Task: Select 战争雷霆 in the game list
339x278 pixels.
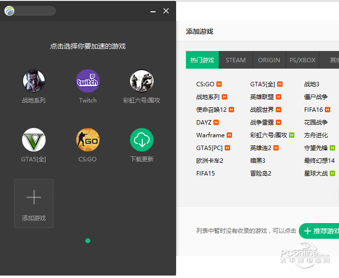Action: tap(262, 122)
